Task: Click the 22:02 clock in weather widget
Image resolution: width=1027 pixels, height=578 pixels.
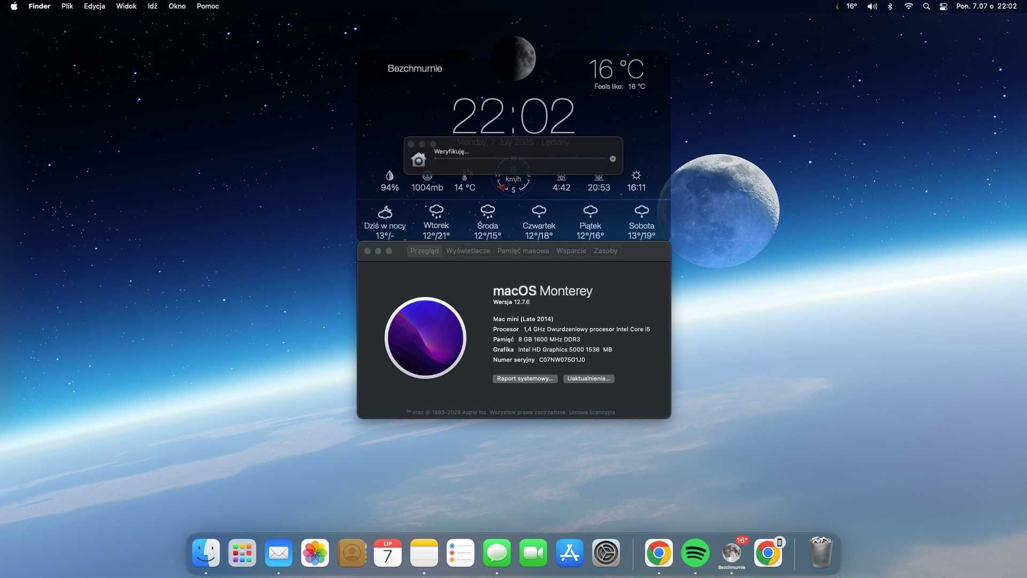Action: (x=513, y=116)
